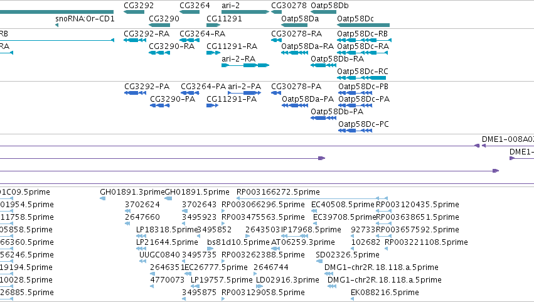
Task: Select the ari-2 gene arrow glyph
Action: pyautogui.click(x=245, y=12)
